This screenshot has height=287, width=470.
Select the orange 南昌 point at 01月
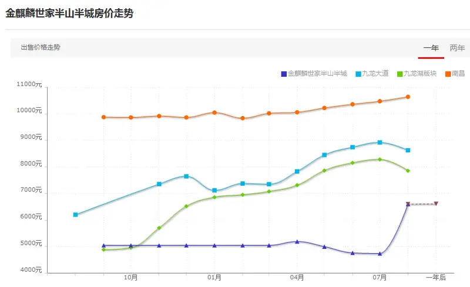tap(214, 112)
